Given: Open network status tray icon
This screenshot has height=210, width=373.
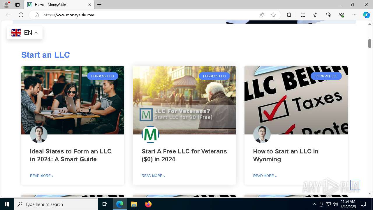Looking at the screenshot, I should (x=328, y=204).
